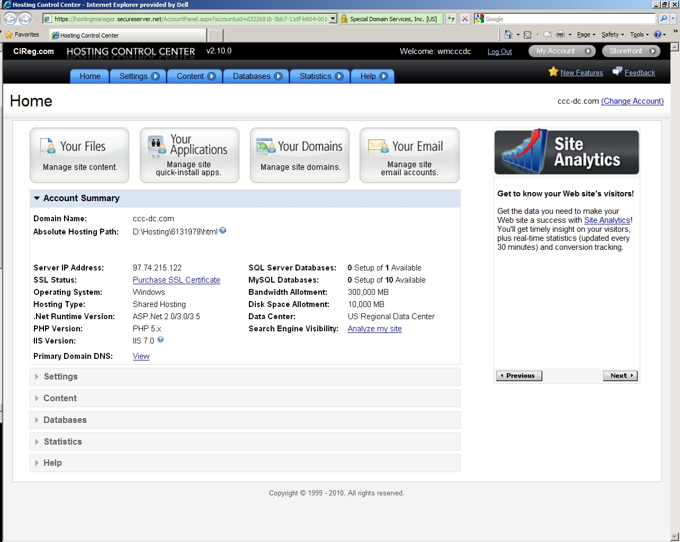Click the vertical scrollbar up arrow

click(675, 47)
